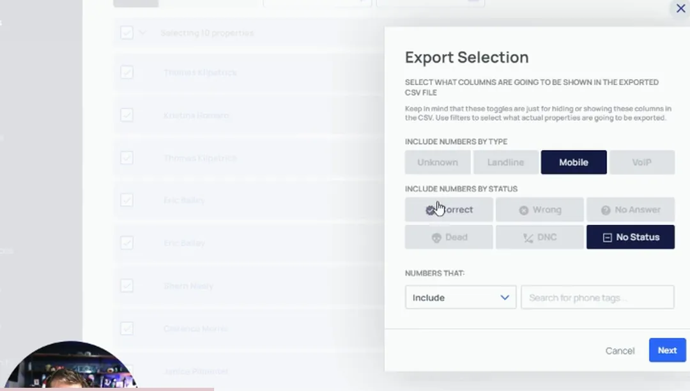Deselect the Mobile number type
The image size is (690, 391).
[573, 162]
